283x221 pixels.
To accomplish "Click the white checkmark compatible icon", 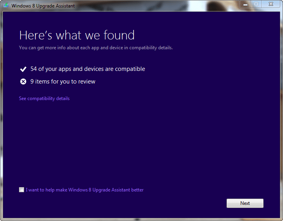I will point(23,69).
